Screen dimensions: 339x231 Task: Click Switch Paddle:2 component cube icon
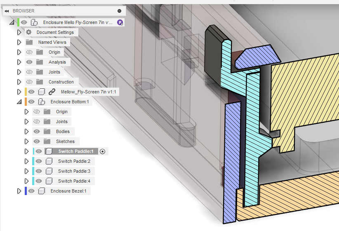(49, 162)
